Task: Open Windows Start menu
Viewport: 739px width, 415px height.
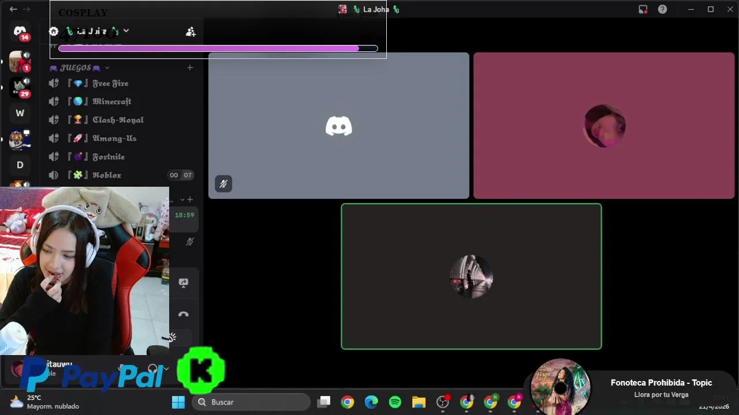Action: (178, 402)
